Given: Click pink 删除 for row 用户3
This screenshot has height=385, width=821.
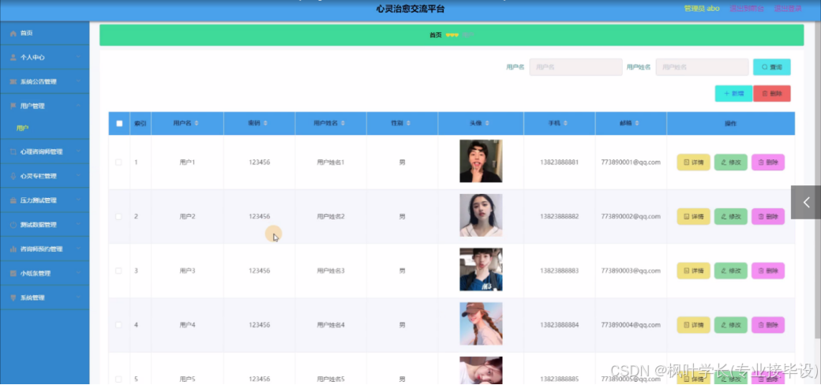Looking at the screenshot, I should point(768,271).
